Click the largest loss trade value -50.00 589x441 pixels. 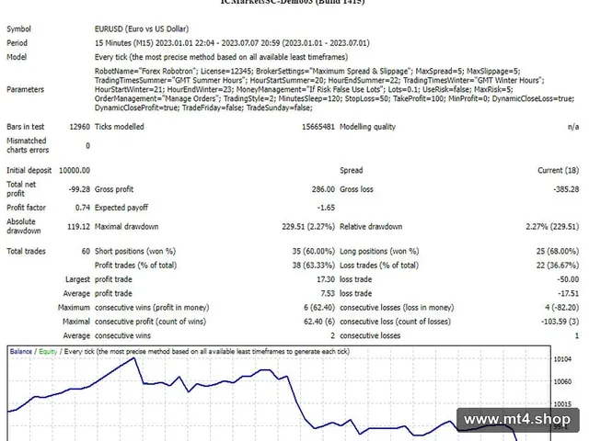[568, 279]
